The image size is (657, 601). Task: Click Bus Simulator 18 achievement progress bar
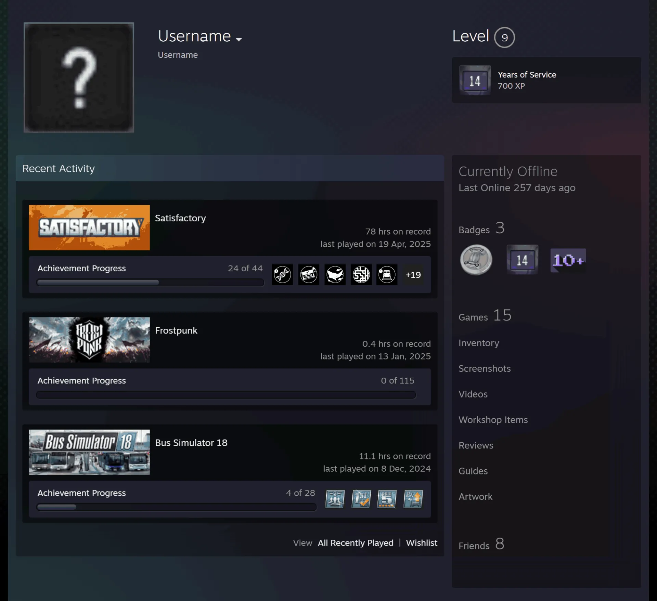(177, 507)
